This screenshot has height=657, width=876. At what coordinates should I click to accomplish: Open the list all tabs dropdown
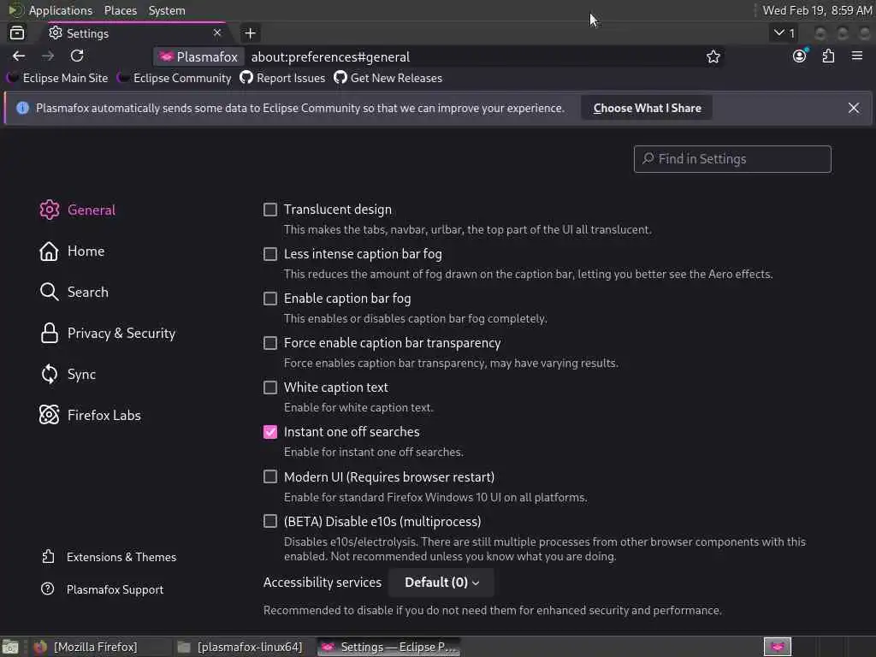tap(784, 33)
